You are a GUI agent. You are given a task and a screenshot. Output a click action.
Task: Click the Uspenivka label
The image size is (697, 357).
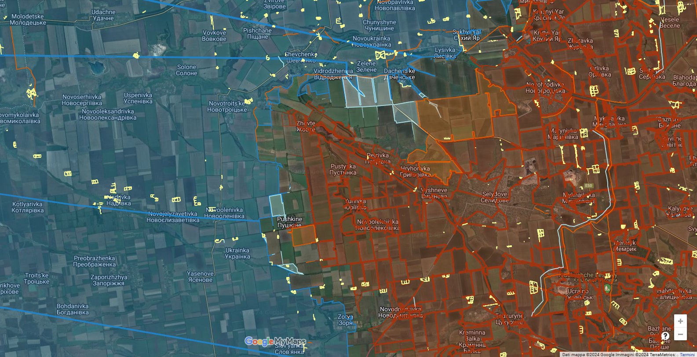(138, 98)
